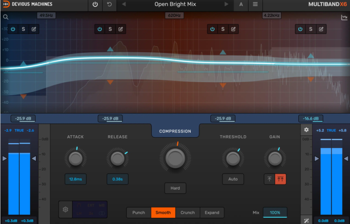Click the right triangle on the output meter

tap(346, 159)
